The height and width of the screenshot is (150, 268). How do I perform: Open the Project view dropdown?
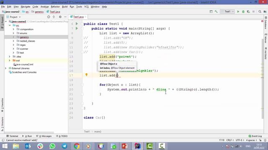pyautogui.click(x=13, y=17)
